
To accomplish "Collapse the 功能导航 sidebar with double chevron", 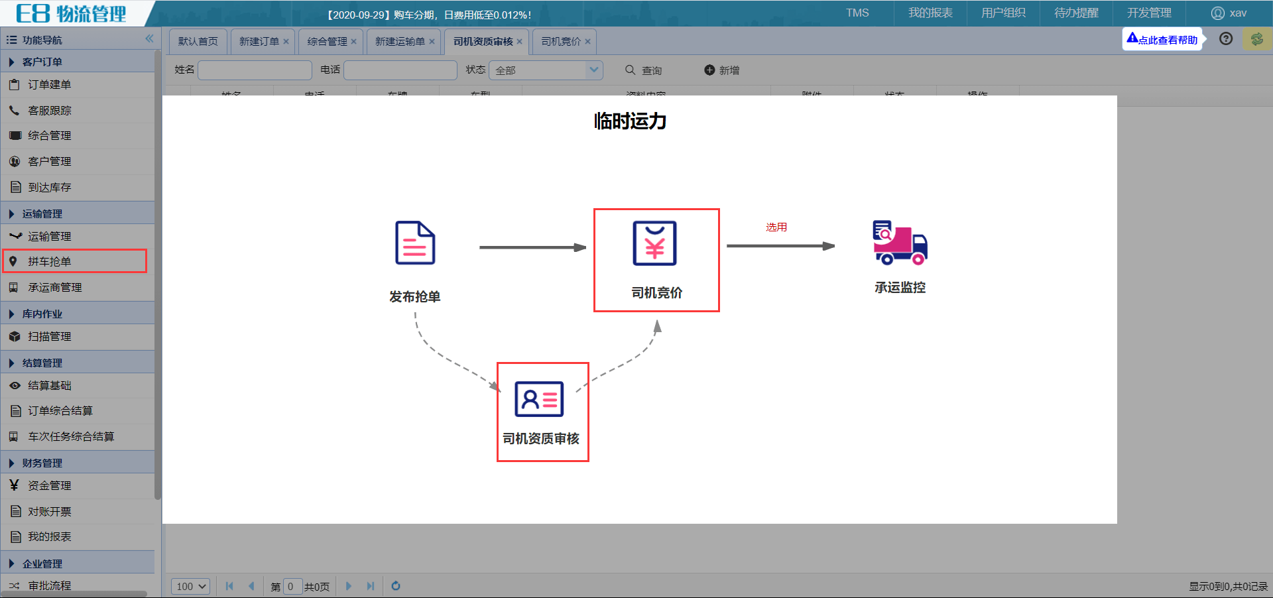I will (149, 39).
